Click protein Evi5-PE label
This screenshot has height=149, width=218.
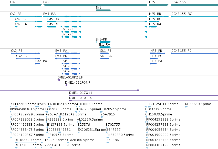pyautogui.click(x=68, y=61)
